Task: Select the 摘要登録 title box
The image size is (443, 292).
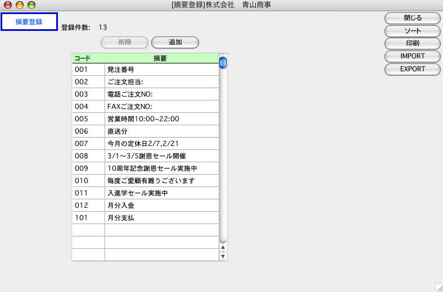Action: 29,22
